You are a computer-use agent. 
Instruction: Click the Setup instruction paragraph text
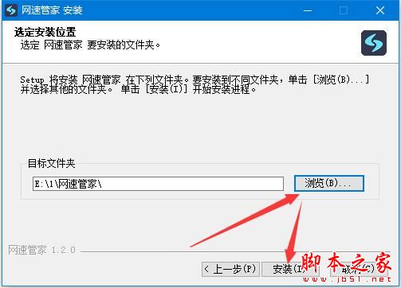click(x=195, y=84)
